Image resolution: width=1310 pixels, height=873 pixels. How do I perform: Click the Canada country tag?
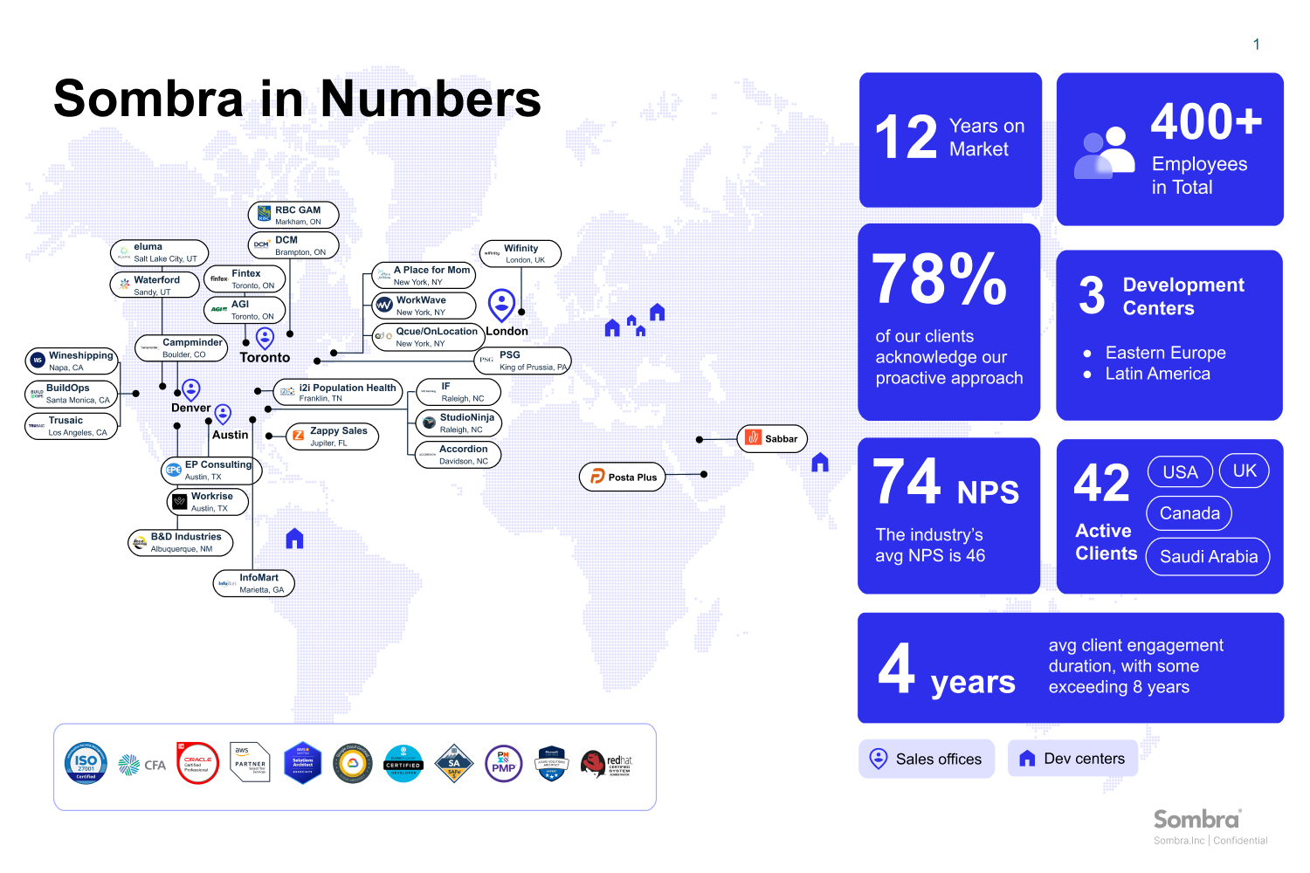pyautogui.click(x=1189, y=513)
